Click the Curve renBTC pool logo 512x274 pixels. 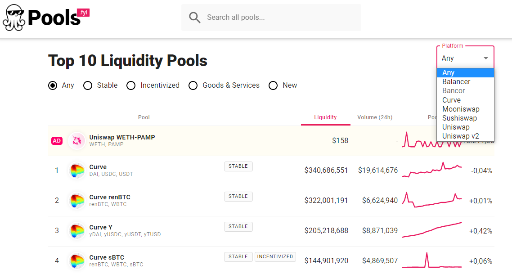pos(77,201)
